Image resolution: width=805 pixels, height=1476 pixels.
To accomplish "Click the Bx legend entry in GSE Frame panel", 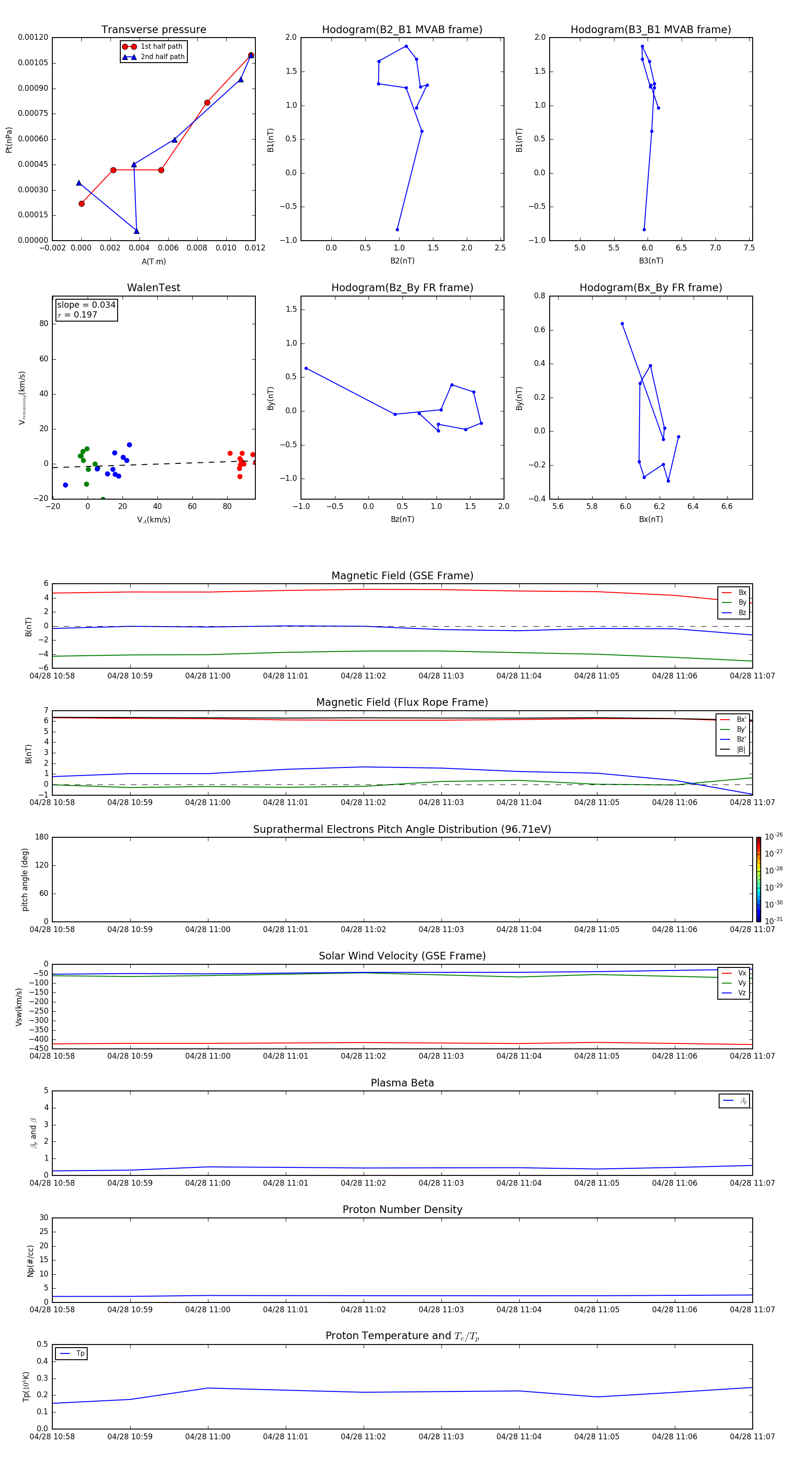I will pyautogui.click(x=734, y=593).
